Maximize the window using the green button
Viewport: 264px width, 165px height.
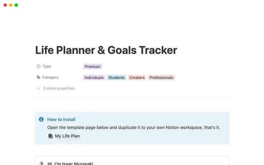point(16,5)
